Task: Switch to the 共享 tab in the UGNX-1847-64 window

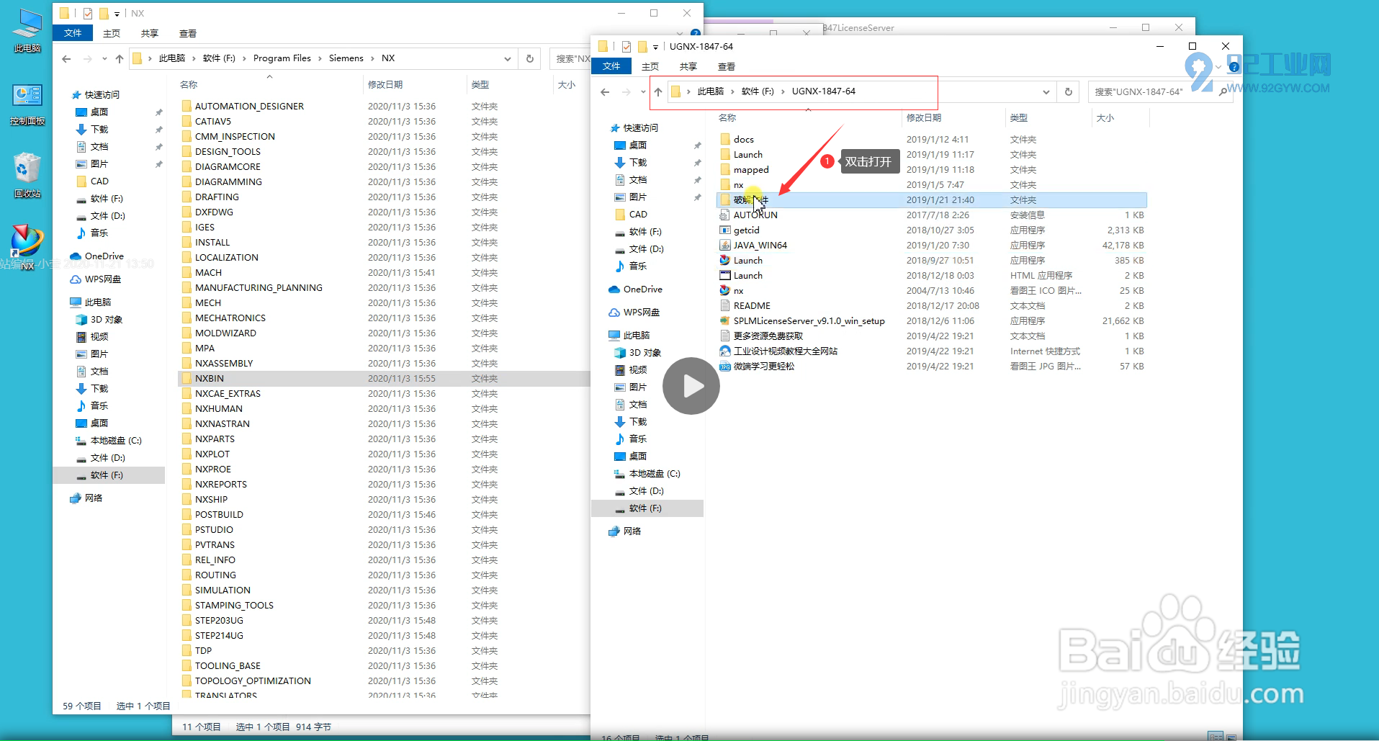Action: pos(688,66)
